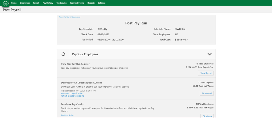Image resolution: width=272 pixels, height=118 pixels.
Task: Click the Pay Schedule value BiWeekly
Action: pyautogui.click(x=102, y=29)
